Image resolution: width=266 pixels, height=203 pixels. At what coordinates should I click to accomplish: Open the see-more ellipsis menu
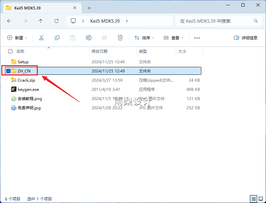[x=197, y=38]
